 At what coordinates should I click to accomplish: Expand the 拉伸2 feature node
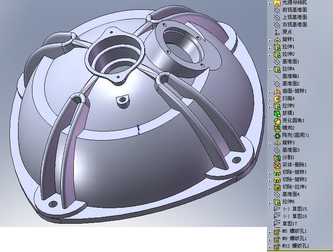(x=270, y=55)
